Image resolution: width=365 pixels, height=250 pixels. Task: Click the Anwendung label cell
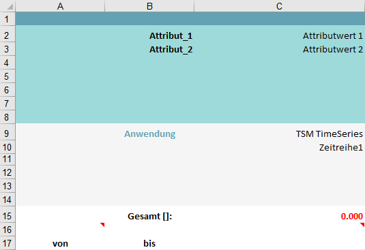click(x=149, y=134)
